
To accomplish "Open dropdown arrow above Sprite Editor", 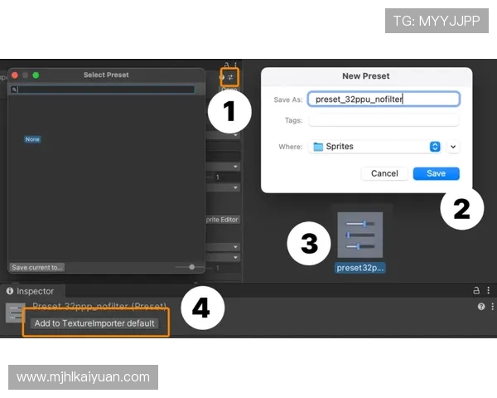I will tap(235, 188).
